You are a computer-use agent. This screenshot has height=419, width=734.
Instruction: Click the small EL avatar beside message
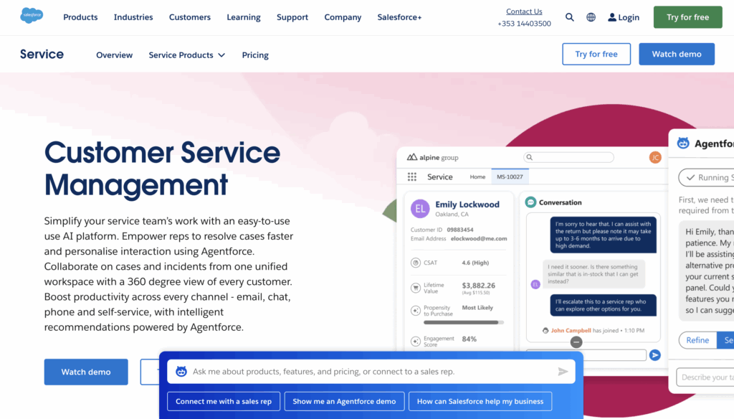[535, 285]
